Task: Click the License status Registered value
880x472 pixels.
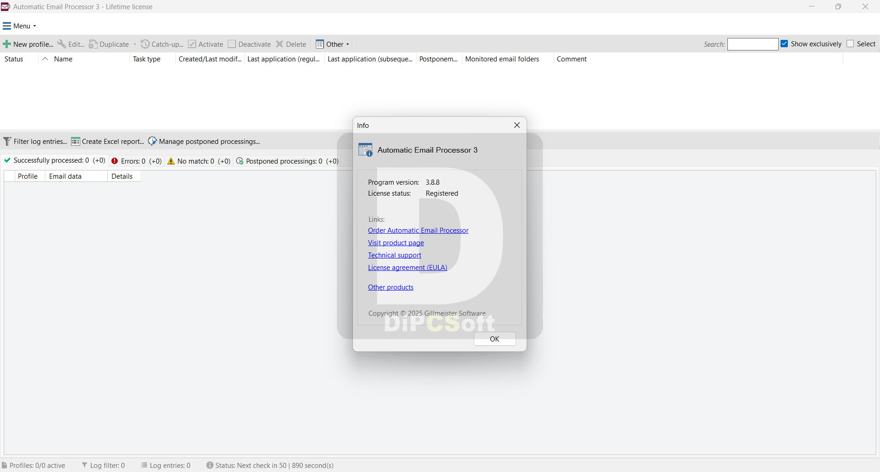Action: 442,193
